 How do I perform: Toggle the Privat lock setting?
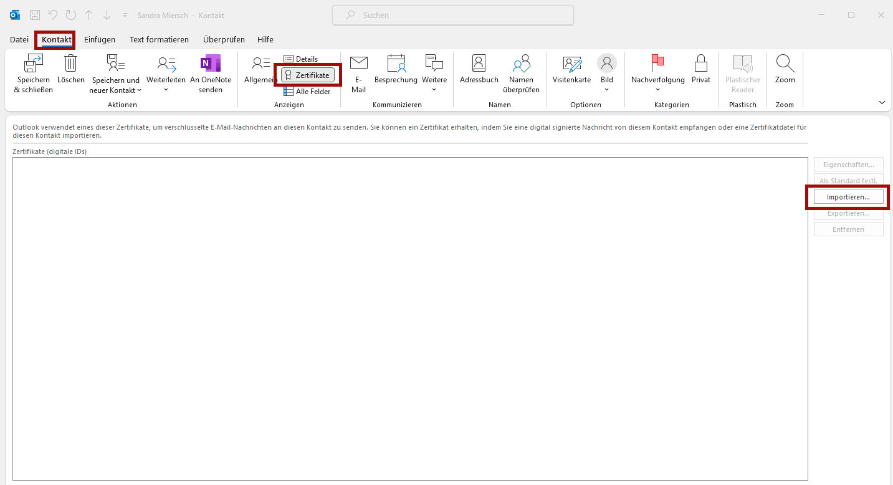[x=701, y=70]
